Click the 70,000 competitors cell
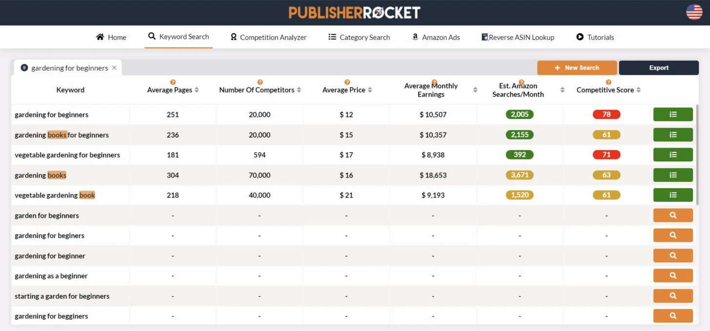Screen dimensions: 710x331 coord(259,175)
